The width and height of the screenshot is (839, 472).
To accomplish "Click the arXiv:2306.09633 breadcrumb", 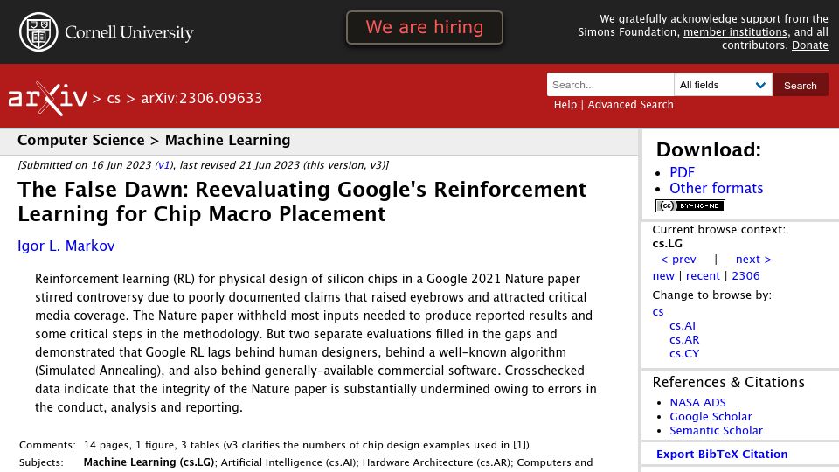I will pos(202,99).
